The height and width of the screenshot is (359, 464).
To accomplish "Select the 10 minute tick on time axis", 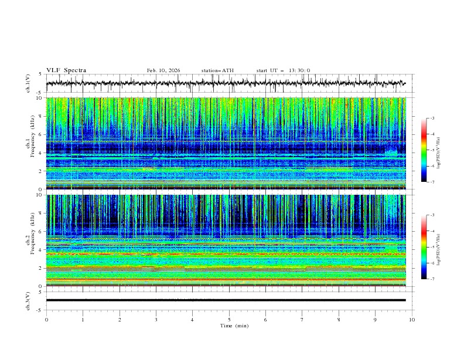I will pyautogui.click(x=412, y=320).
